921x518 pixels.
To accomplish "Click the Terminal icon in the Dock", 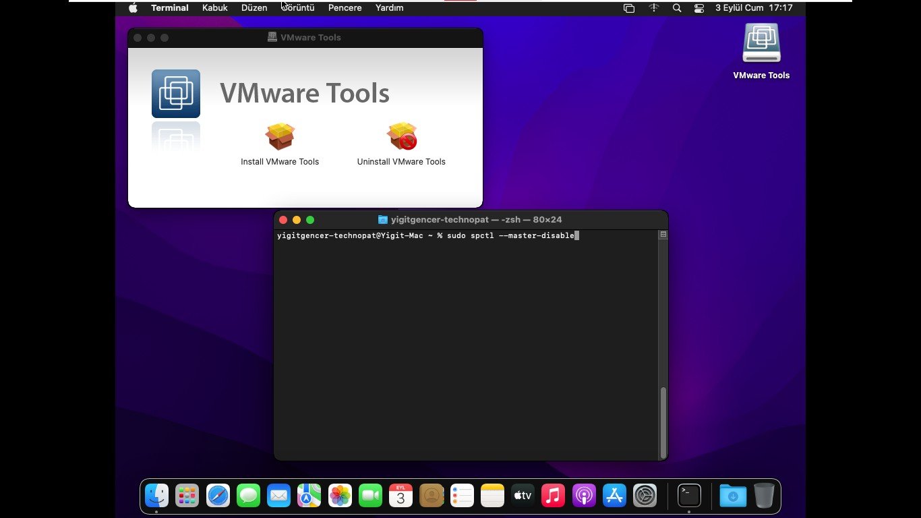I will coord(689,496).
